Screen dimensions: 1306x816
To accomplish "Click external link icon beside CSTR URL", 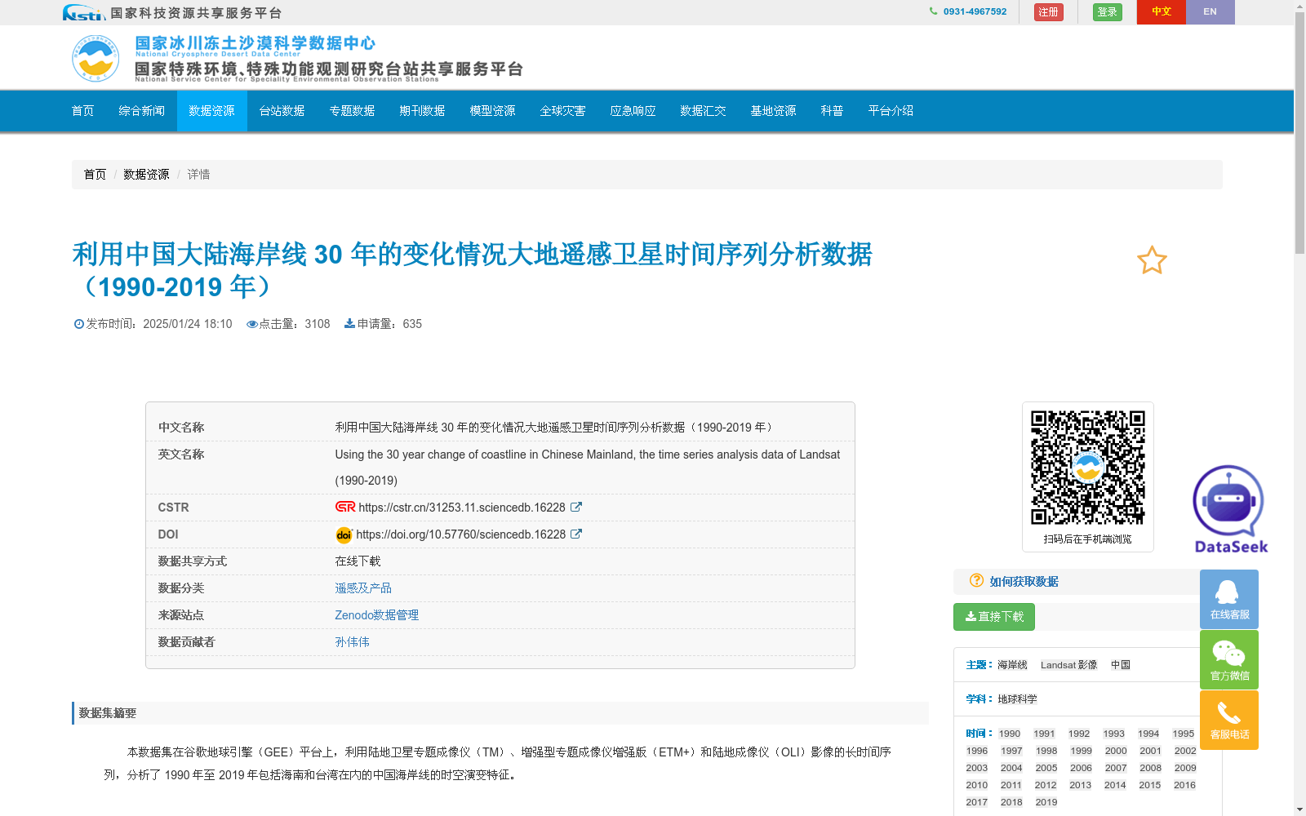I will pos(576,507).
